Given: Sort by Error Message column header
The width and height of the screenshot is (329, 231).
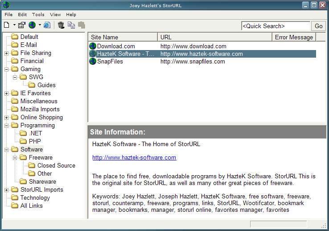Looking at the screenshot, I should tap(294, 37).
